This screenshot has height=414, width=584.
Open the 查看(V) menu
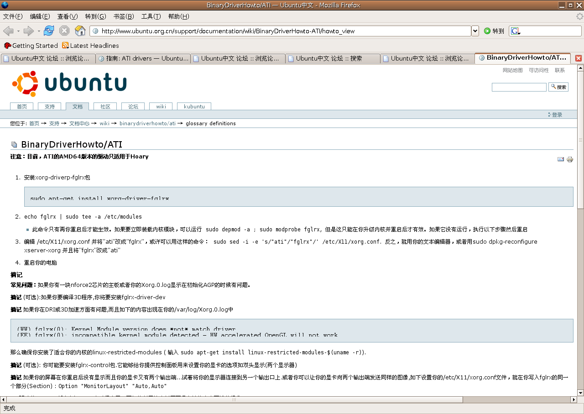[x=68, y=16]
